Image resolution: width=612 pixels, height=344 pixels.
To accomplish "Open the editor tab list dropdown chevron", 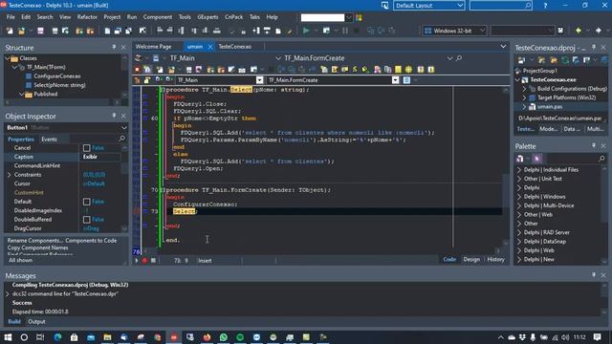I will [x=503, y=47].
